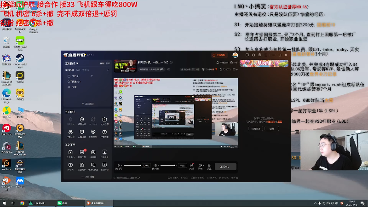Screen dimensions: 368x207
Task: Open the overlapping-windows live tool icon
Action: [93, 165]
